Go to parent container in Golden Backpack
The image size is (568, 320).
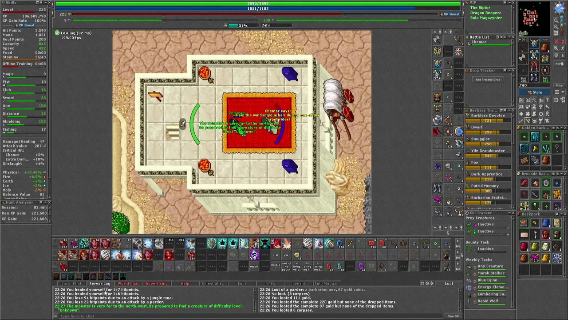click(x=558, y=128)
